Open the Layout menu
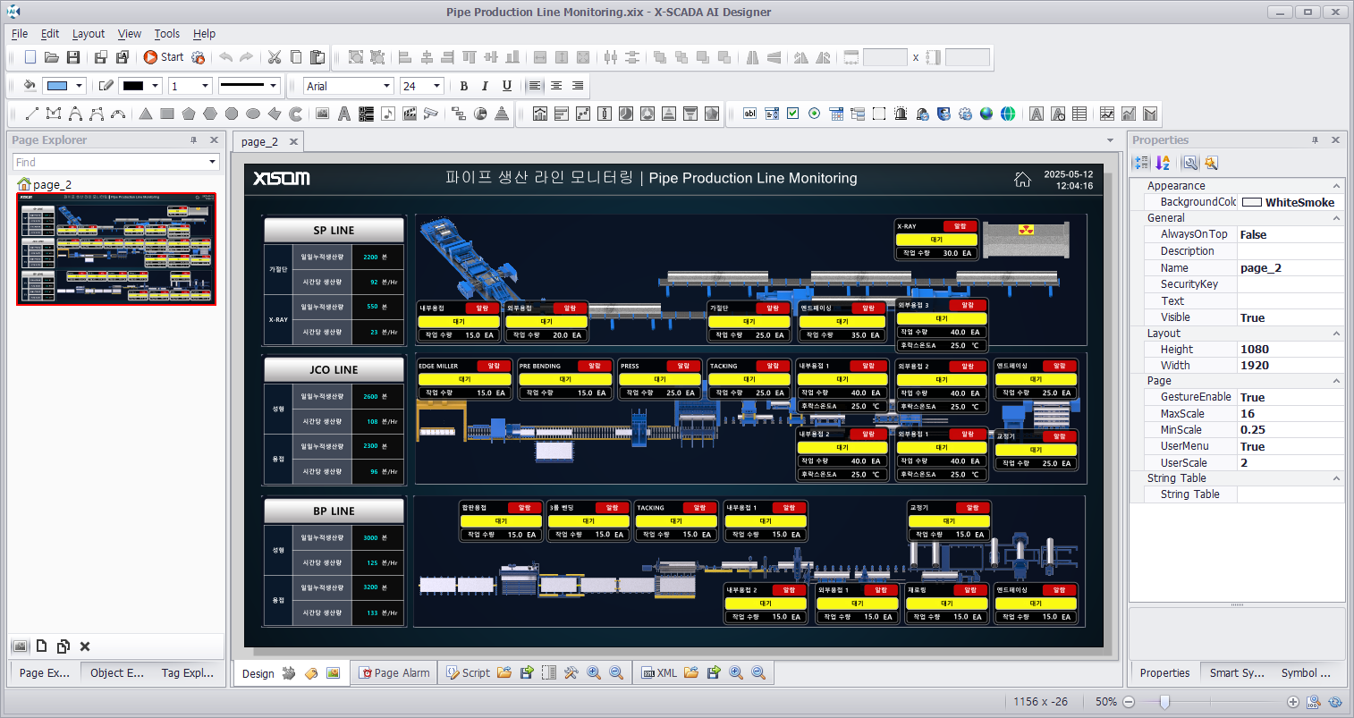This screenshot has width=1354, height=718. tap(89, 33)
